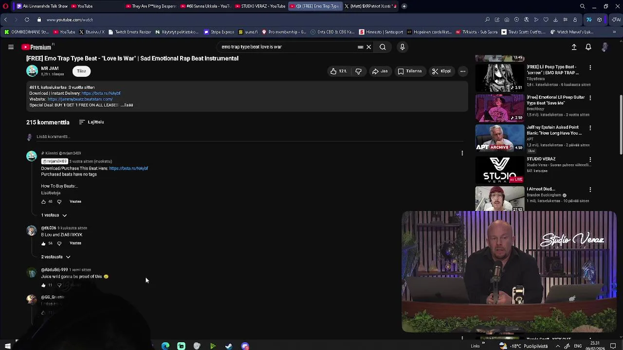Image resolution: width=623 pixels, height=350 pixels.
Task: Go to the YouTube Premium home logo
Action: pos(37,47)
